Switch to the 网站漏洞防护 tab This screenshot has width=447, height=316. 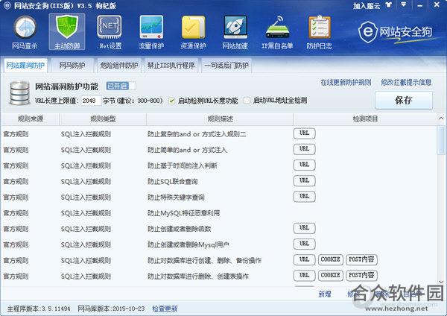click(x=25, y=66)
